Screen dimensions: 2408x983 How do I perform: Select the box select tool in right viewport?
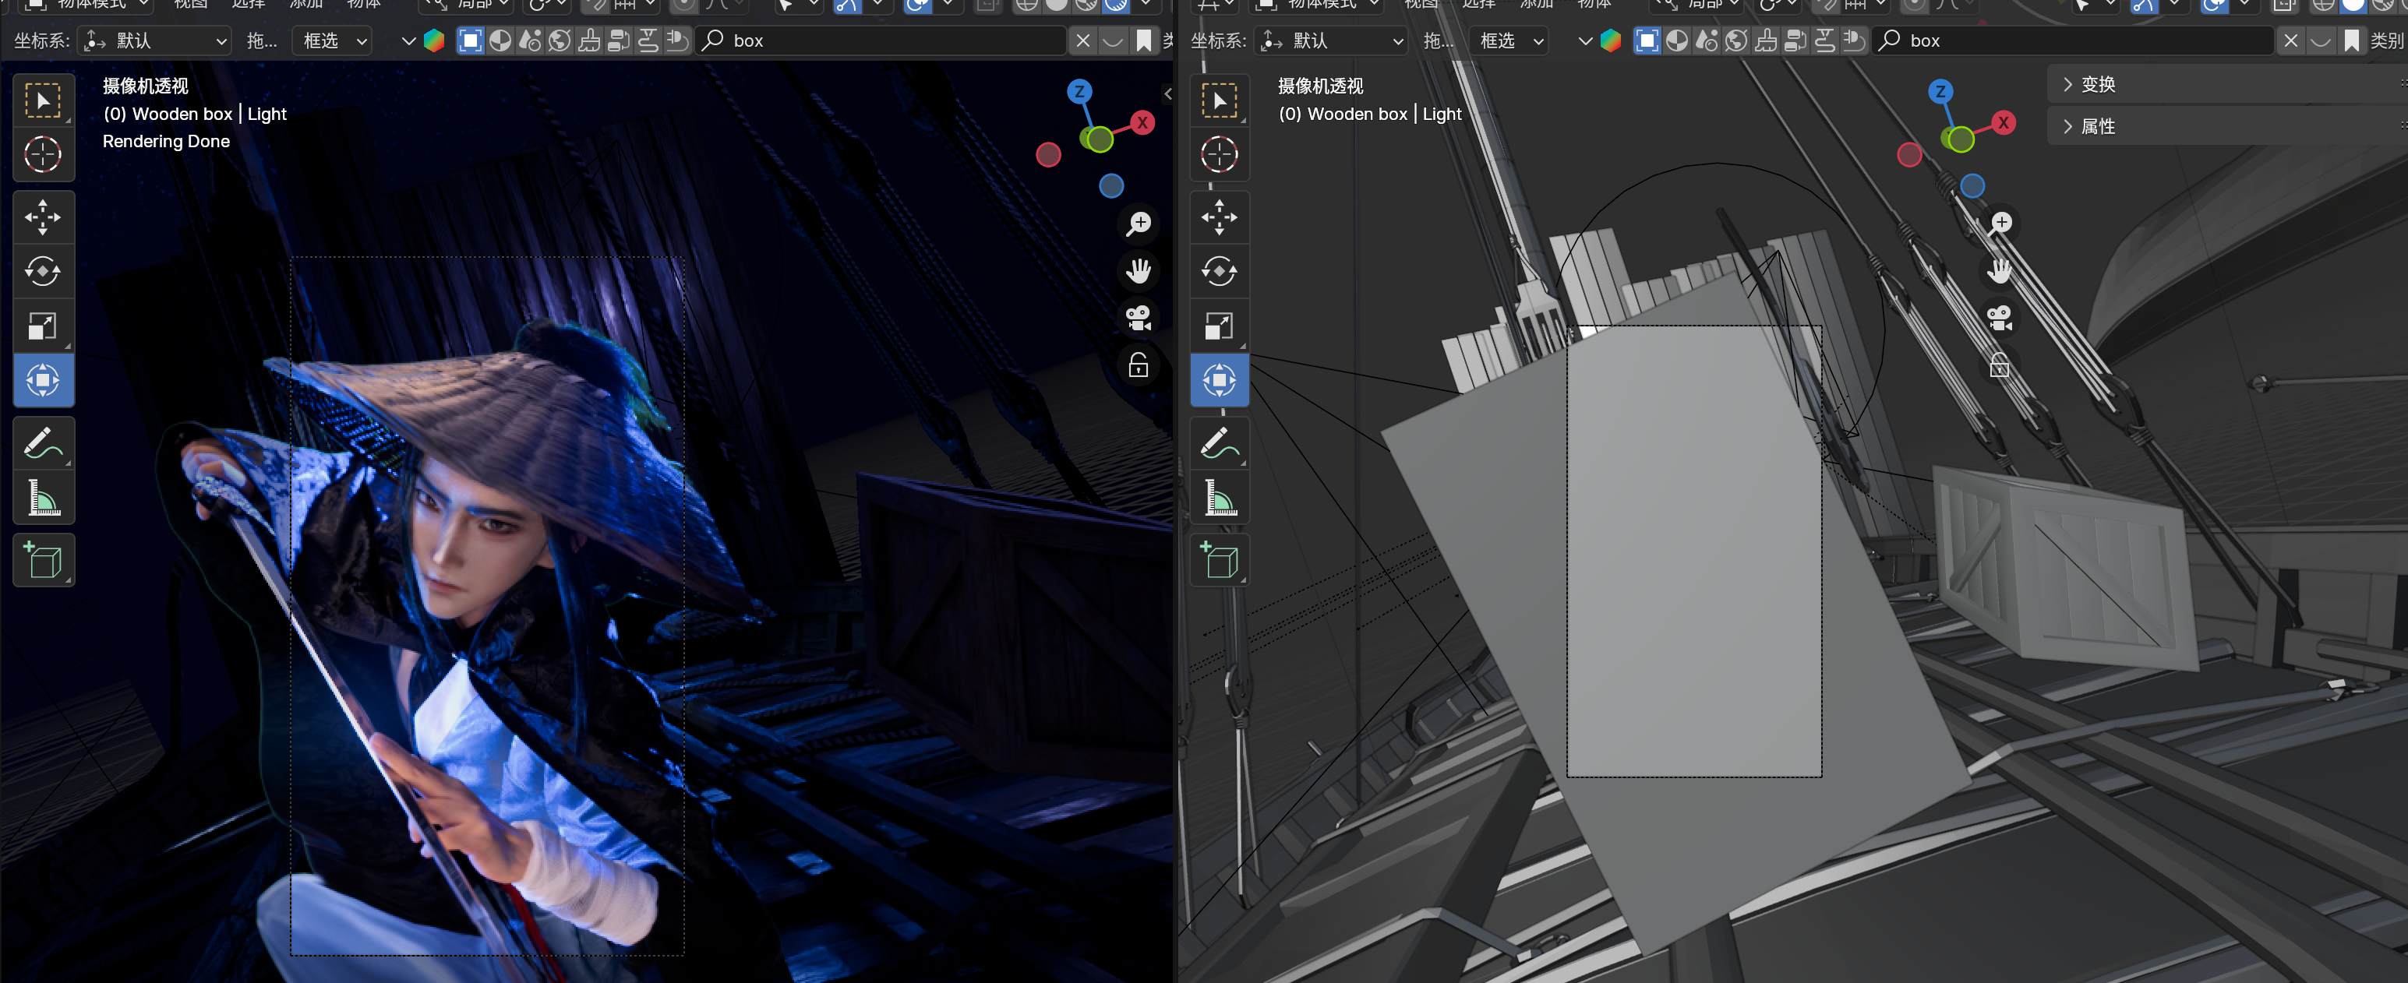pos(1219,100)
